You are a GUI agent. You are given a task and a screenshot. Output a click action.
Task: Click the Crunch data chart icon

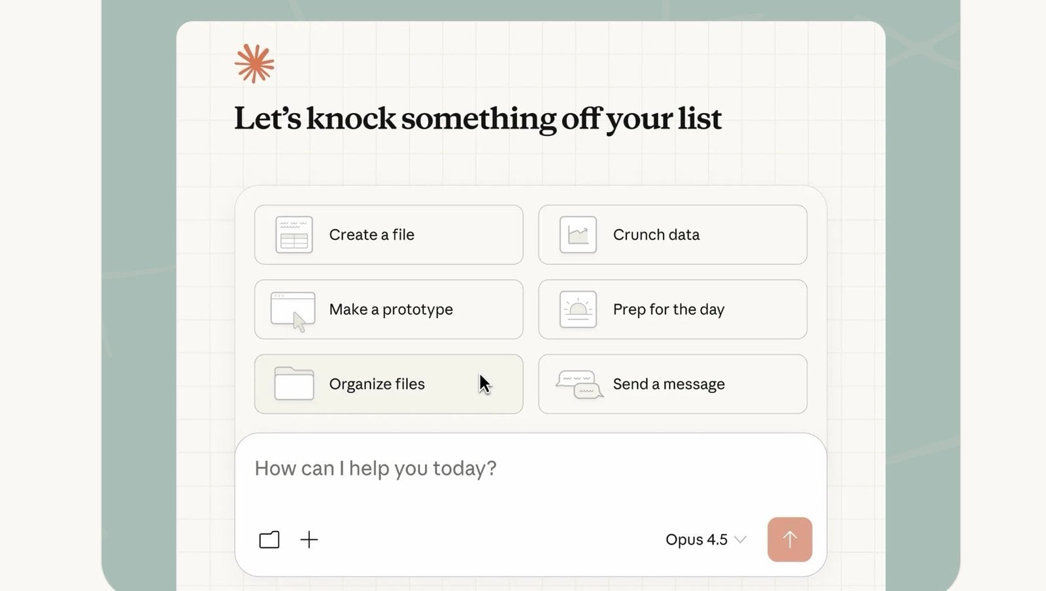pos(578,234)
